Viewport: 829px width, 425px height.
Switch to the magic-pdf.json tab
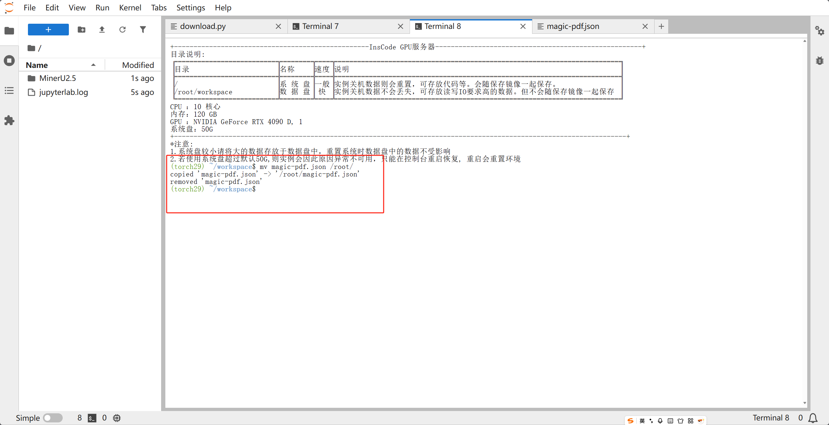[x=573, y=26]
